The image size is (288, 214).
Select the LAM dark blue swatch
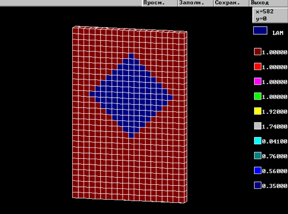click(x=260, y=31)
